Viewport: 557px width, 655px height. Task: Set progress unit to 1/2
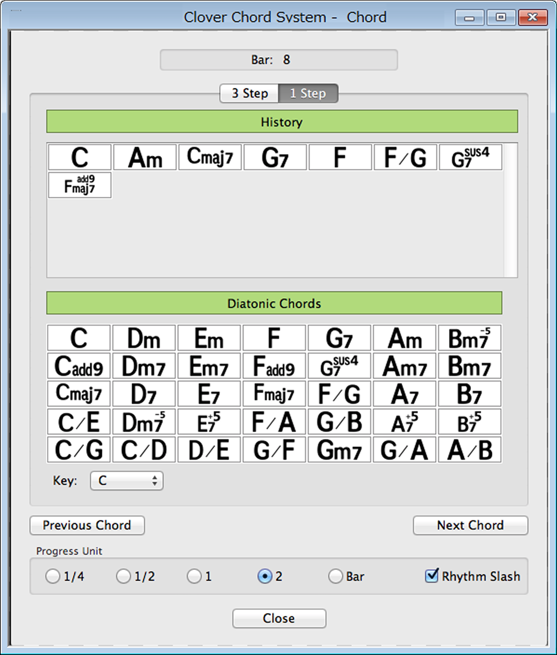(123, 576)
